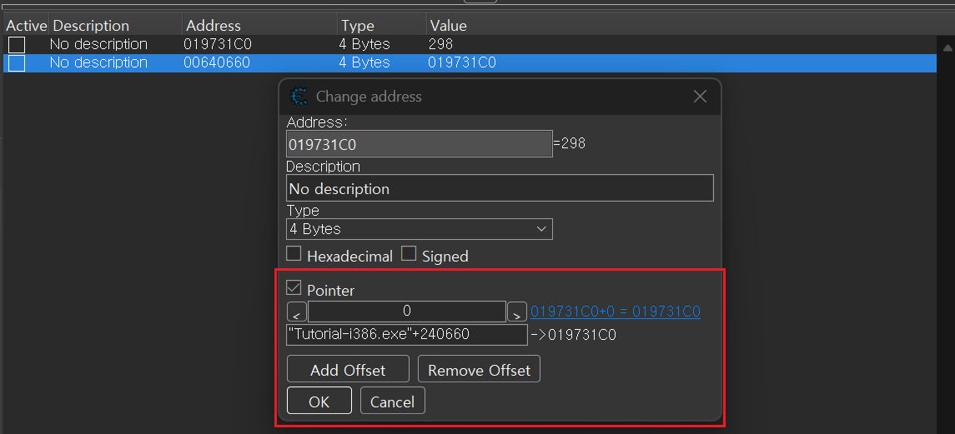Click the decrease offset left arrow button
This screenshot has width=955, height=434.
click(x=296, y=312)
